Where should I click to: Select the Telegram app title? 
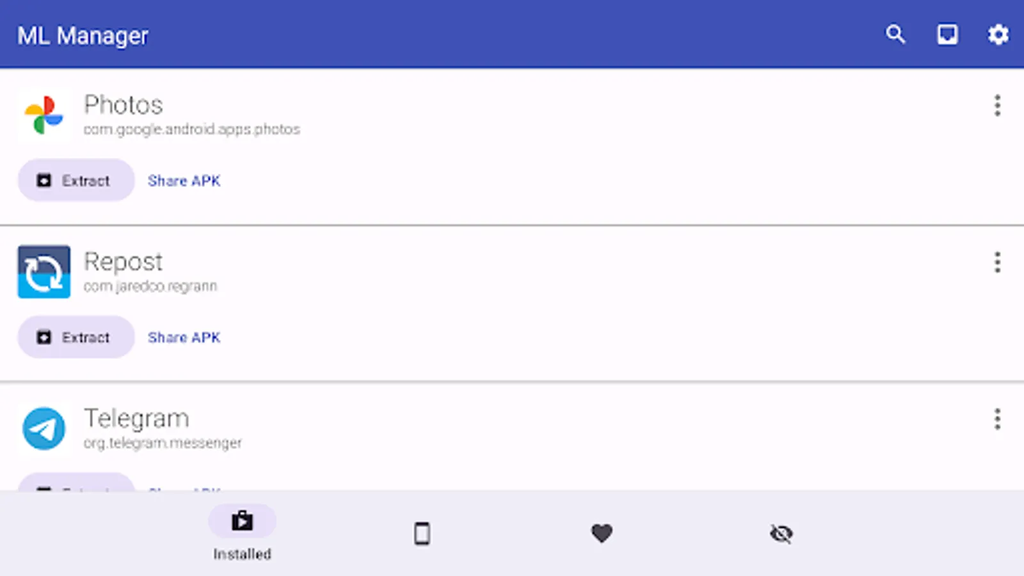[x=136, y=419]
